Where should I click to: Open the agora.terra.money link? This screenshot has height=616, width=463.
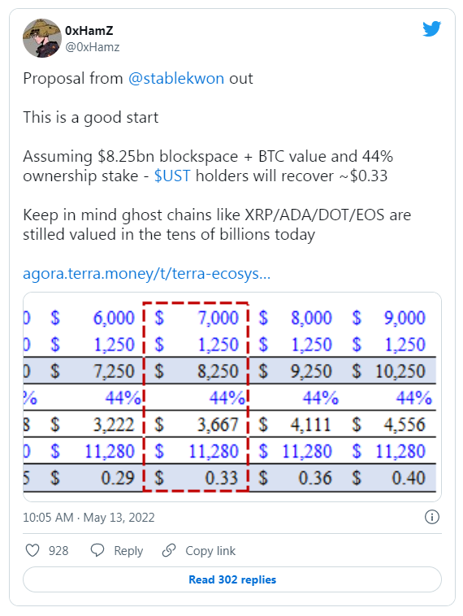pos(146,273)
